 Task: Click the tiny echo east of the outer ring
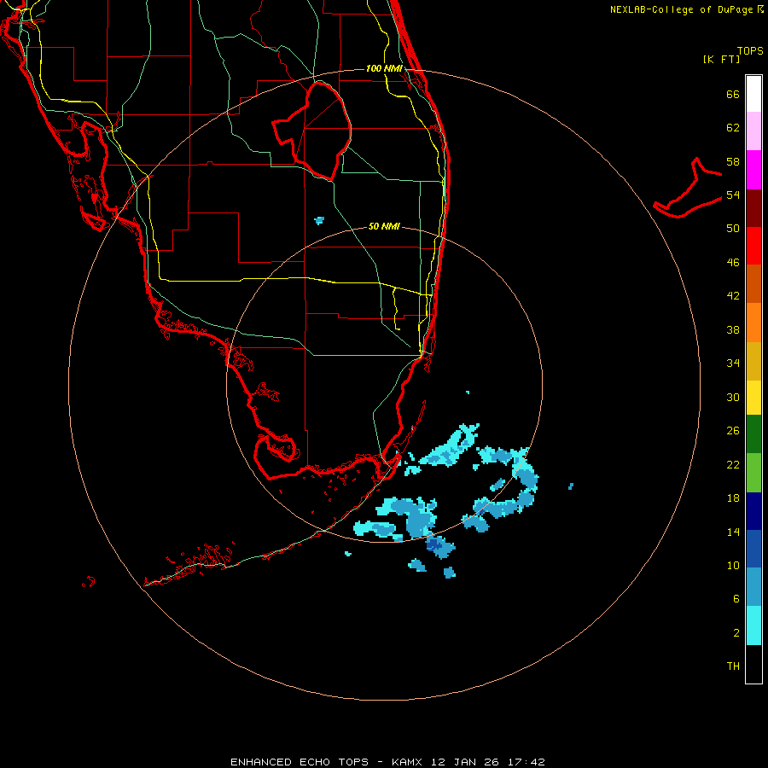click(571, 486)
